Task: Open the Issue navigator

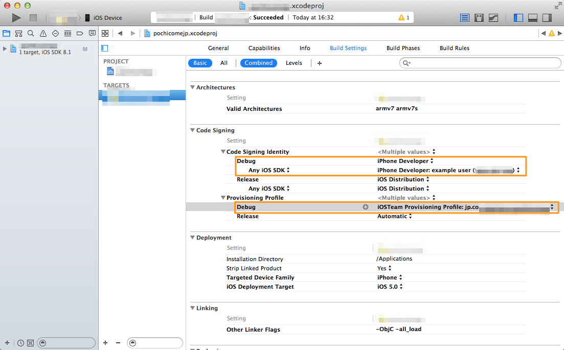Action: tap(43, 33)
